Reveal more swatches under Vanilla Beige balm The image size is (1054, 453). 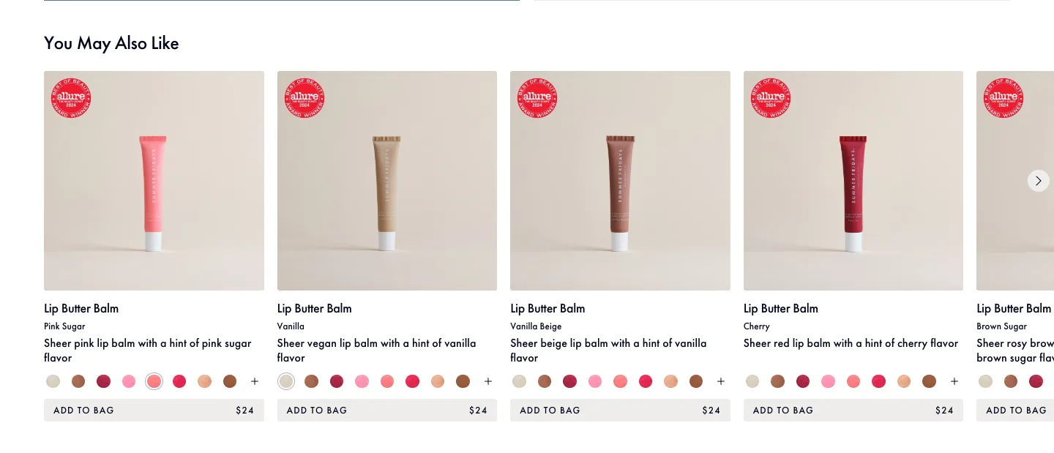tap(721, 381)
